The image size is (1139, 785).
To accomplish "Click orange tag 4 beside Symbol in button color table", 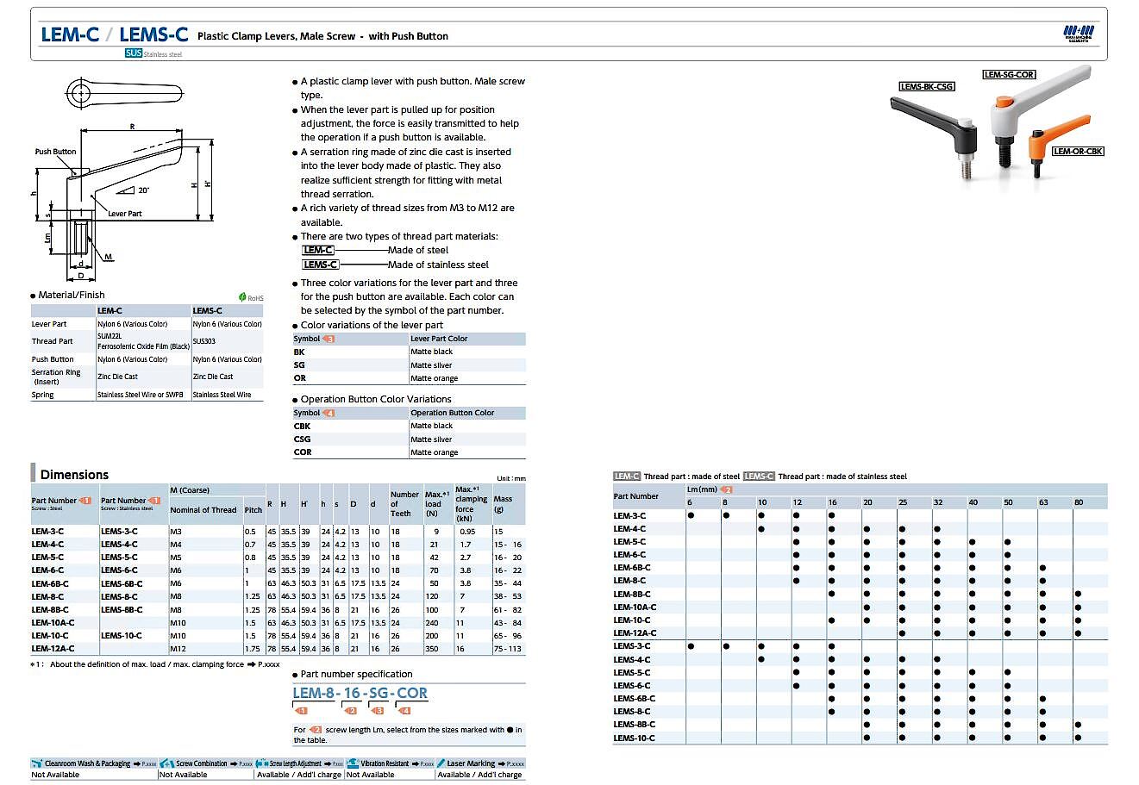I will click(x=329, y=413).
